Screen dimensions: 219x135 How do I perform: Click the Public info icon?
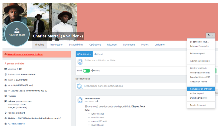[93, 71]
